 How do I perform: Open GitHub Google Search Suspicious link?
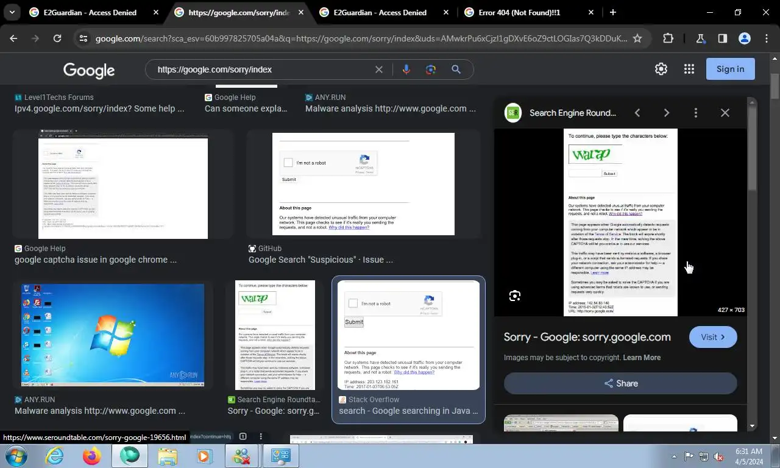coord(321,260)
